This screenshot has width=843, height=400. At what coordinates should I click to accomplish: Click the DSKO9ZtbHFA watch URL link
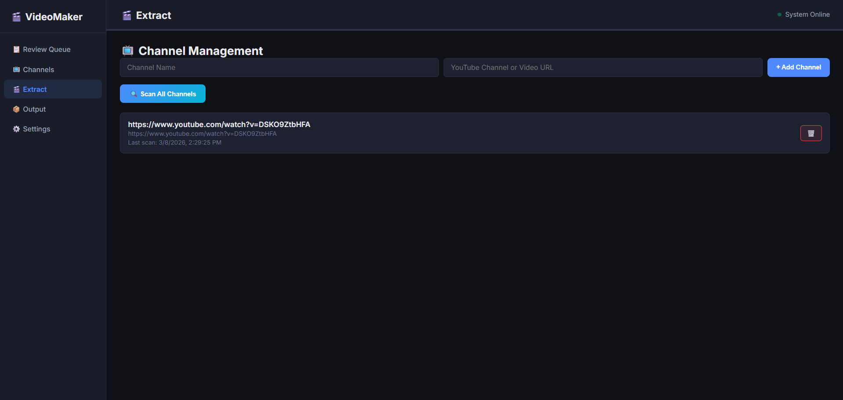[x=219, y=124]
